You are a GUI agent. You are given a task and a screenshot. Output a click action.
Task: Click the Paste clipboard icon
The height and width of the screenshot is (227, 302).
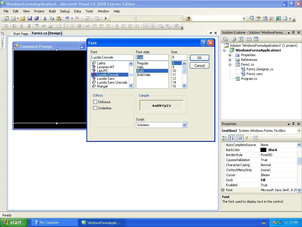(x=59, y=18)
